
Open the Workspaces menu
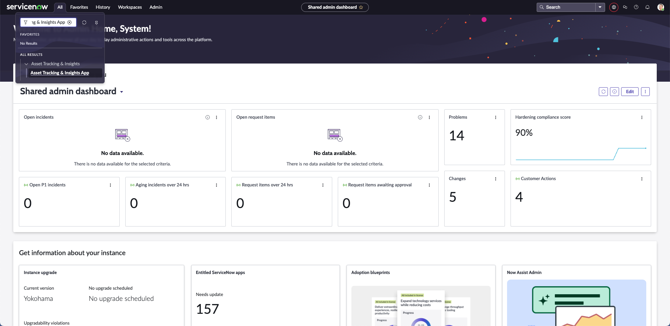coord(130,7)
